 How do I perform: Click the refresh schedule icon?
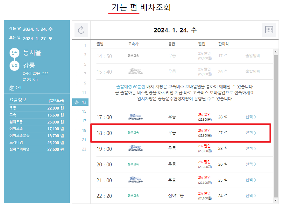(x=81, y=30)
